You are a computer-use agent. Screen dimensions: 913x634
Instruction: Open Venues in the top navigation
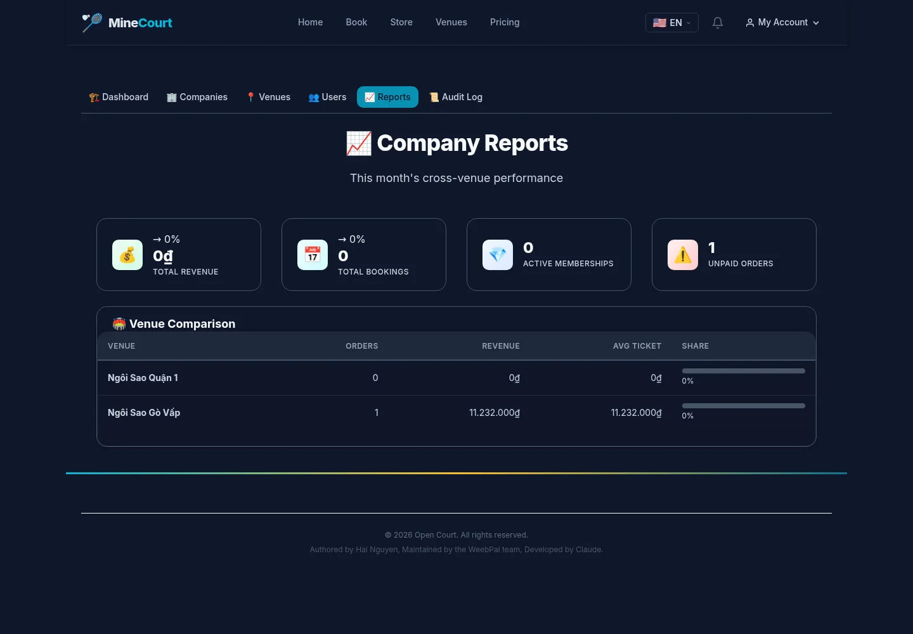(x=451, y=22)
